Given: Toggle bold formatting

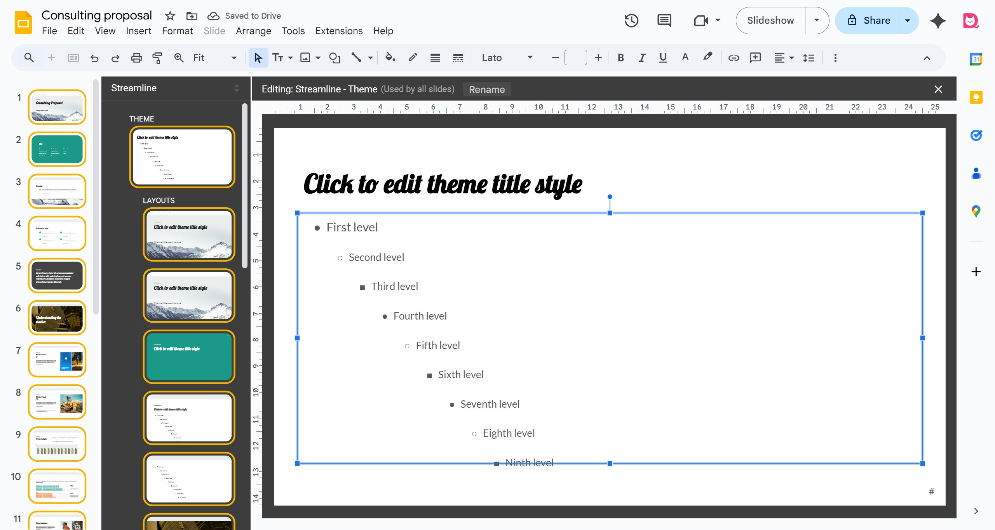Looking at the screenshot, I should 620,58.
